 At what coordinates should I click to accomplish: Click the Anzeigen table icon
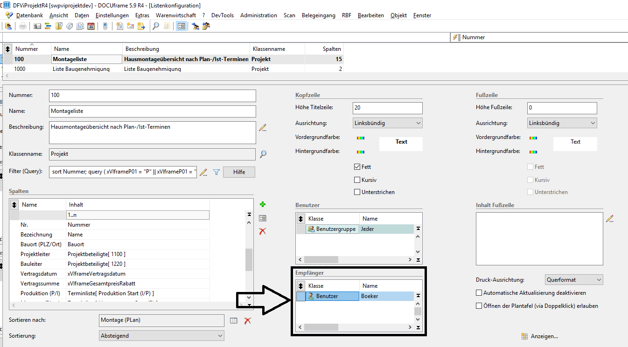pyautogui.click(x=524, y=336)
